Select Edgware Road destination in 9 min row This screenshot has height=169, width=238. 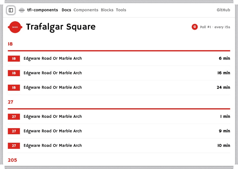click(53, 131)
